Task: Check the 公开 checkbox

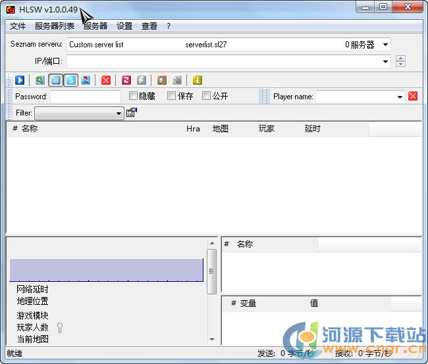Action: pos(206,96)
